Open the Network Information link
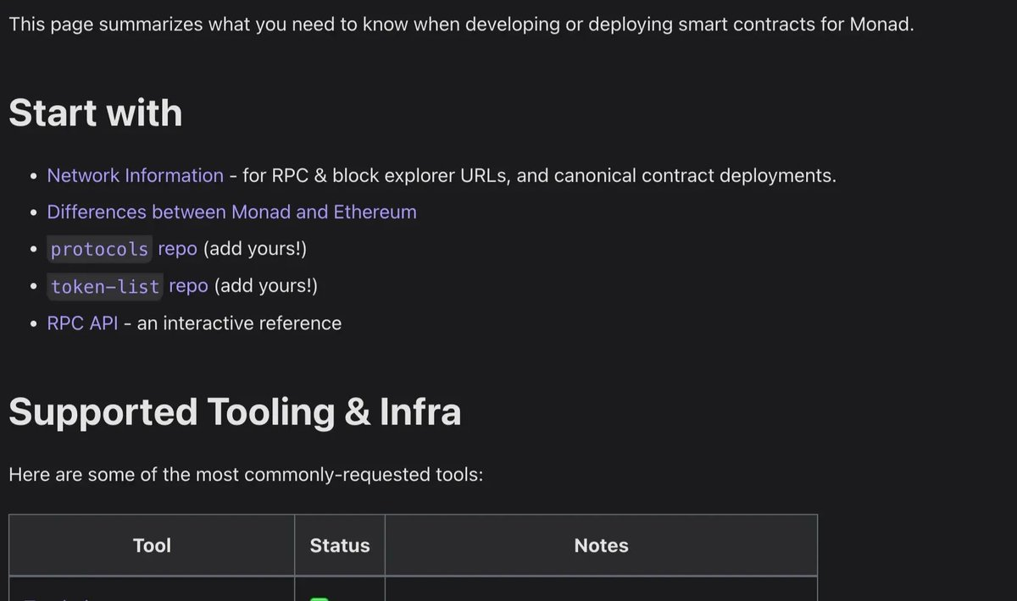 135,176
